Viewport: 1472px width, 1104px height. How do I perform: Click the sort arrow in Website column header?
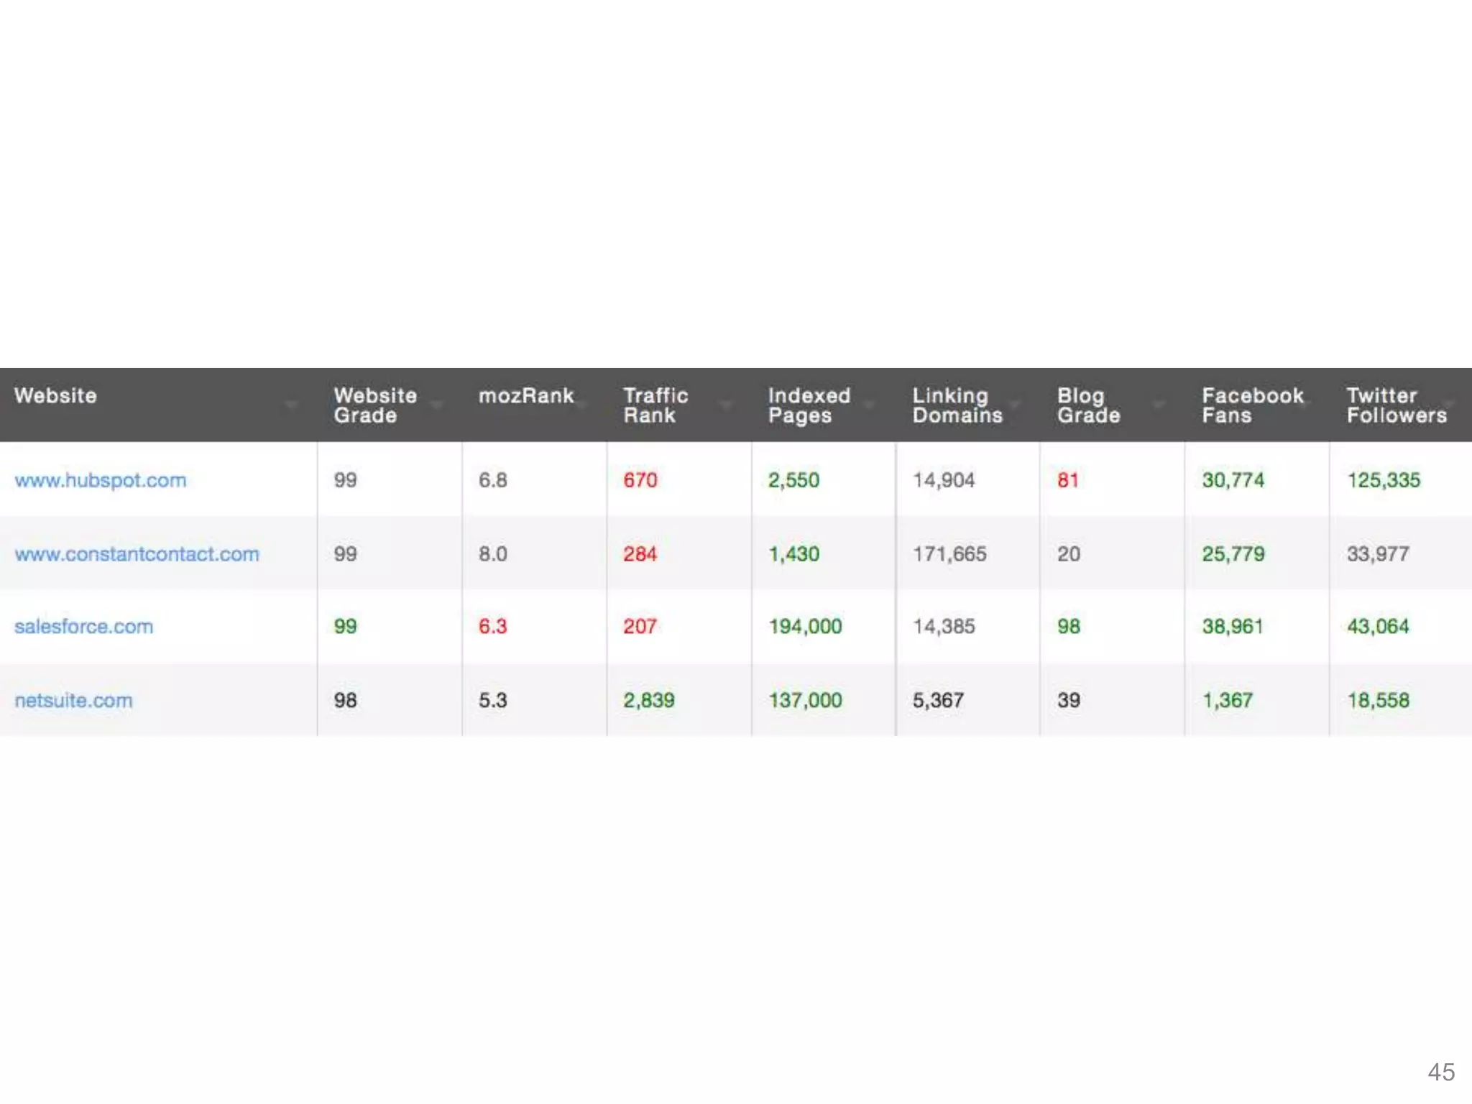point(291,405)
